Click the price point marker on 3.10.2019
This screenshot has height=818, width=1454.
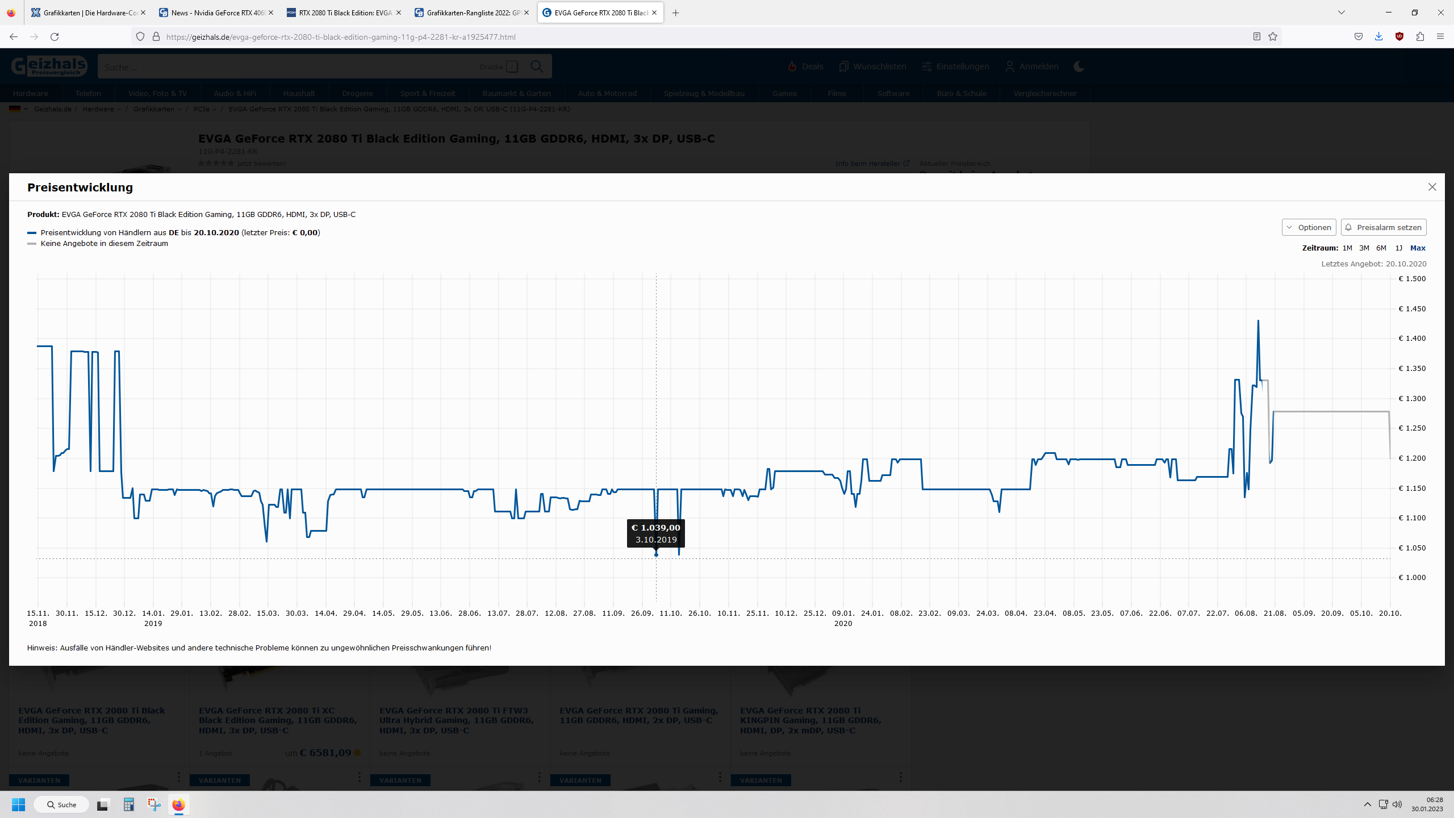(x=656, y=554)
